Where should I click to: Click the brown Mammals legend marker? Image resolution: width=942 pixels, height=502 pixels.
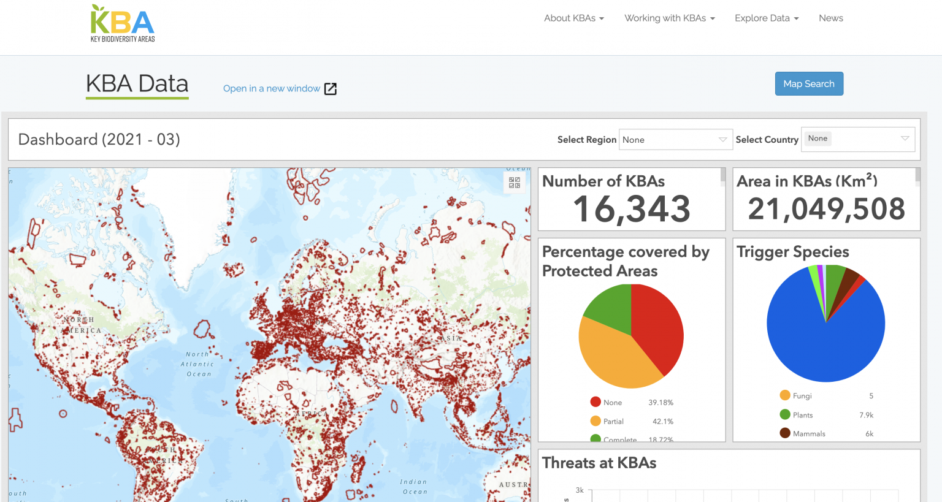coord(785,433)
